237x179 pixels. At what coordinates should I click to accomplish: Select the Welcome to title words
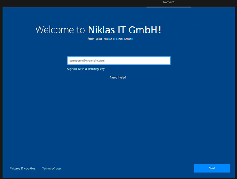[60, 30]
